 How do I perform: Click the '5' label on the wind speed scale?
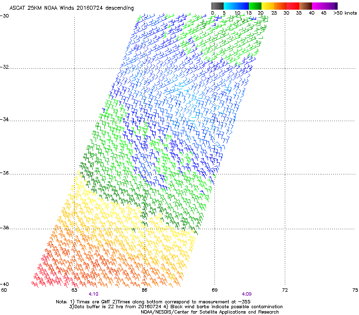224,13
